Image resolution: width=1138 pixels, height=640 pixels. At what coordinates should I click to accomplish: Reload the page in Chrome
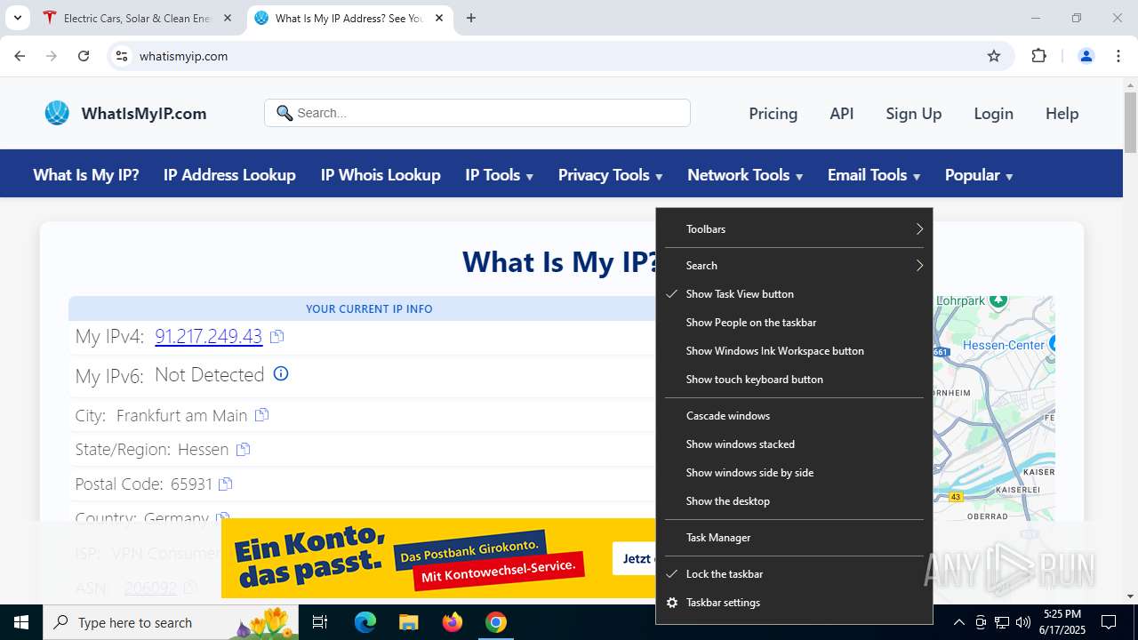tap(84, 56)
